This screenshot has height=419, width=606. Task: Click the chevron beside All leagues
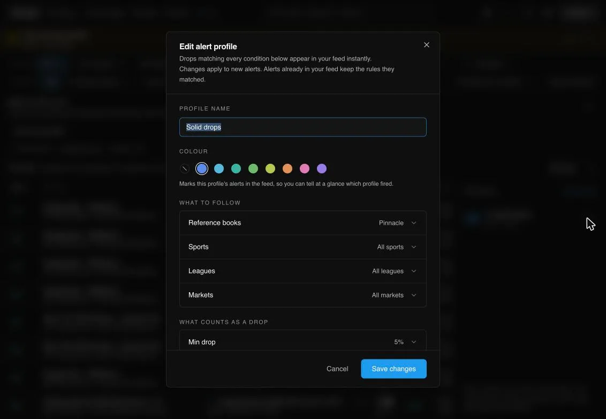(x=414, y=271)
